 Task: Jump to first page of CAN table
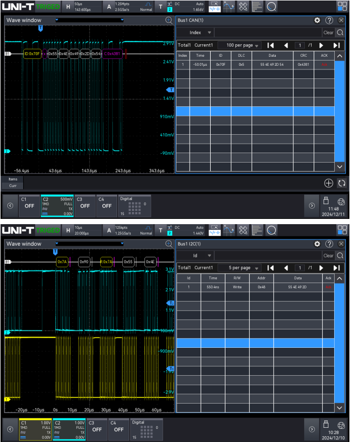point(271,46)
